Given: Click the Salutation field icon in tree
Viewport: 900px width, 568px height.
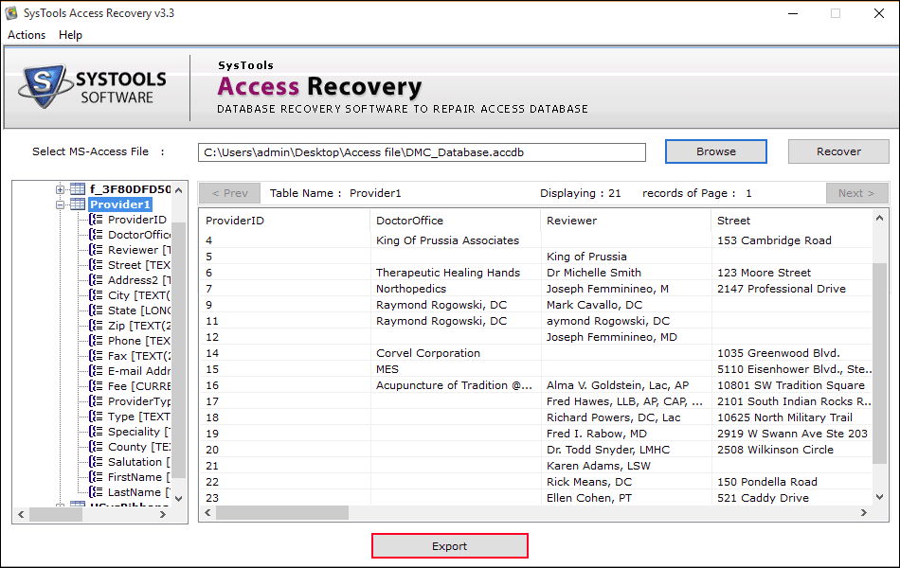Looking at the screenshot, I should [x=96, y=462].
